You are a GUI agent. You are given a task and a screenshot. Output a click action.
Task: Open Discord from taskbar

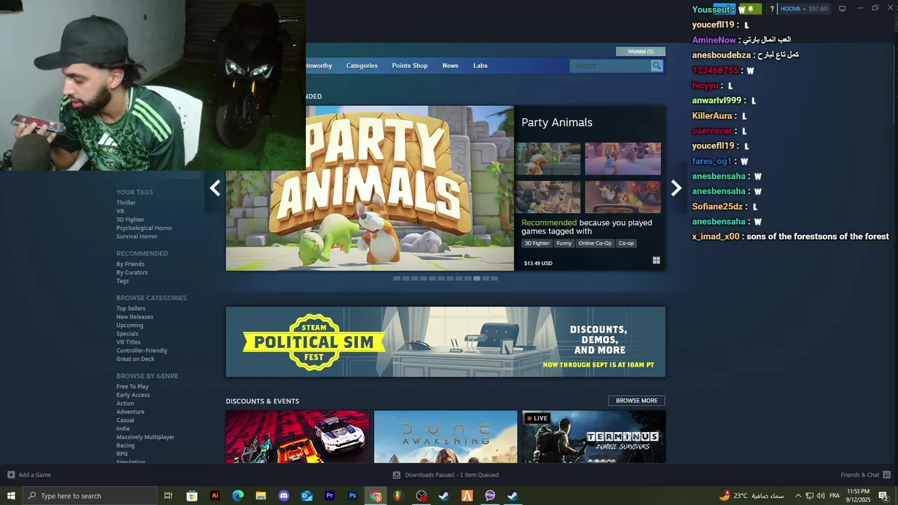[x=283, y=496]
